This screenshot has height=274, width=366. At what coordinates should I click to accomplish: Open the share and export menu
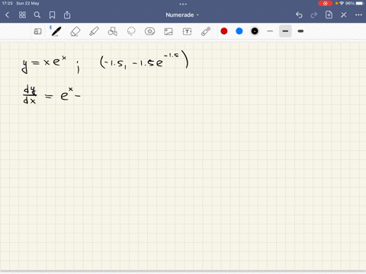click(x=67, y=15)
